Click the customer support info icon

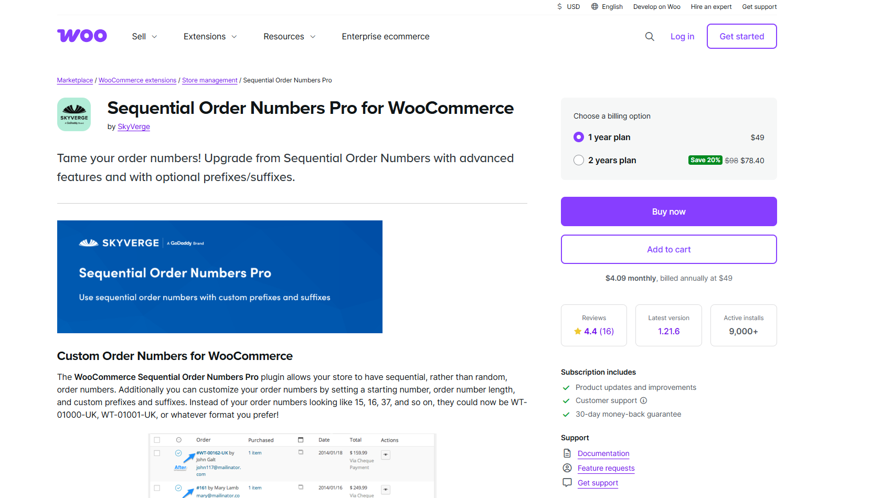pos(644,400)
